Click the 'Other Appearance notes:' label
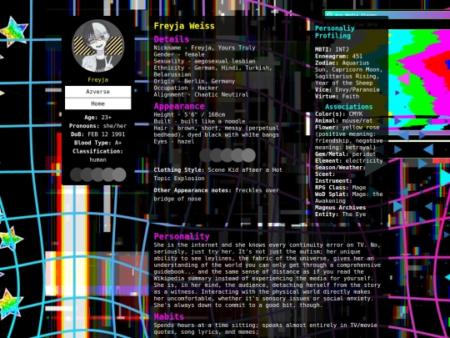450x338 pixels. (192, 190)
